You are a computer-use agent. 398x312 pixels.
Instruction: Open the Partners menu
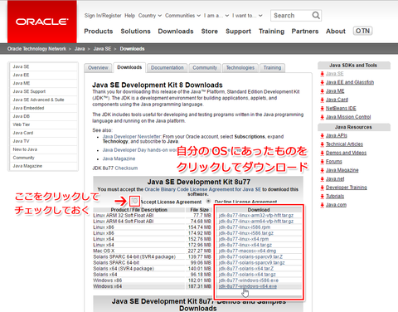(305, 32)
